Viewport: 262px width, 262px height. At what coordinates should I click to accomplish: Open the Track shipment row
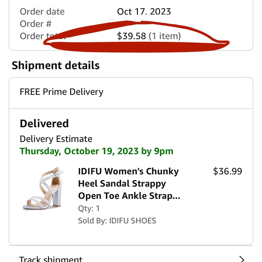tap(51, 259)
